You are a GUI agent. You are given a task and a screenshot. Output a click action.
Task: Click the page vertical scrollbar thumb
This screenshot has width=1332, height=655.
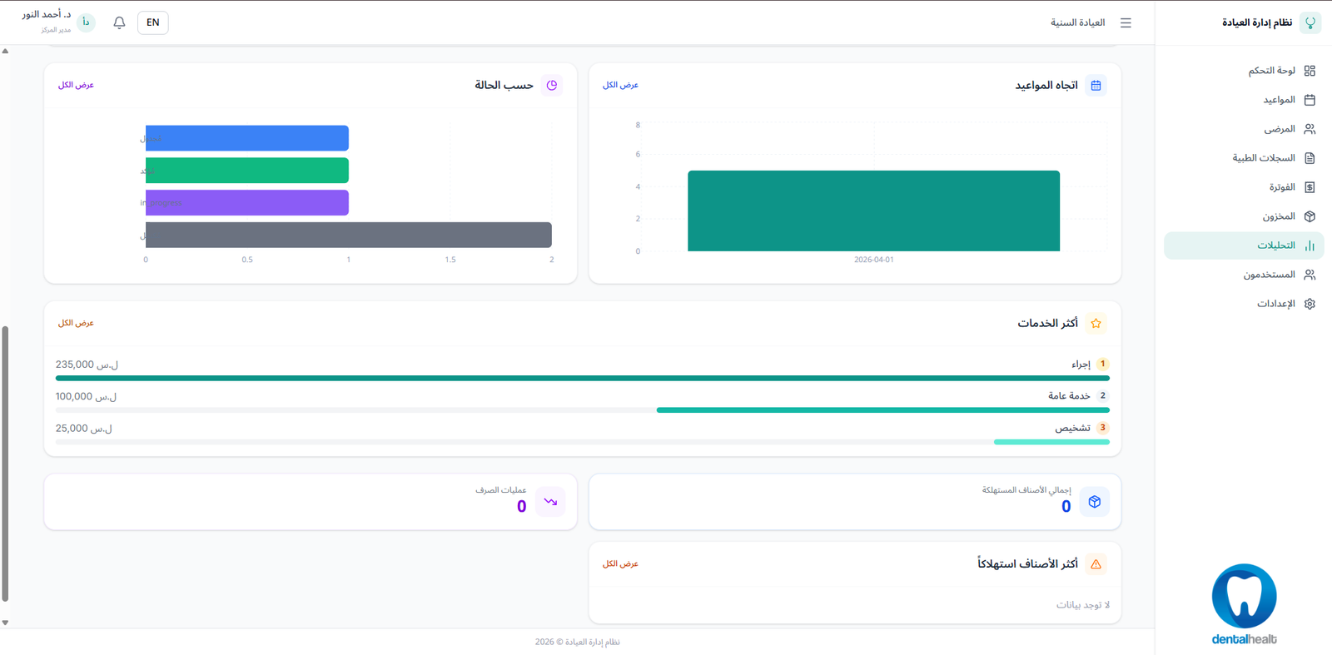[5, 463]
